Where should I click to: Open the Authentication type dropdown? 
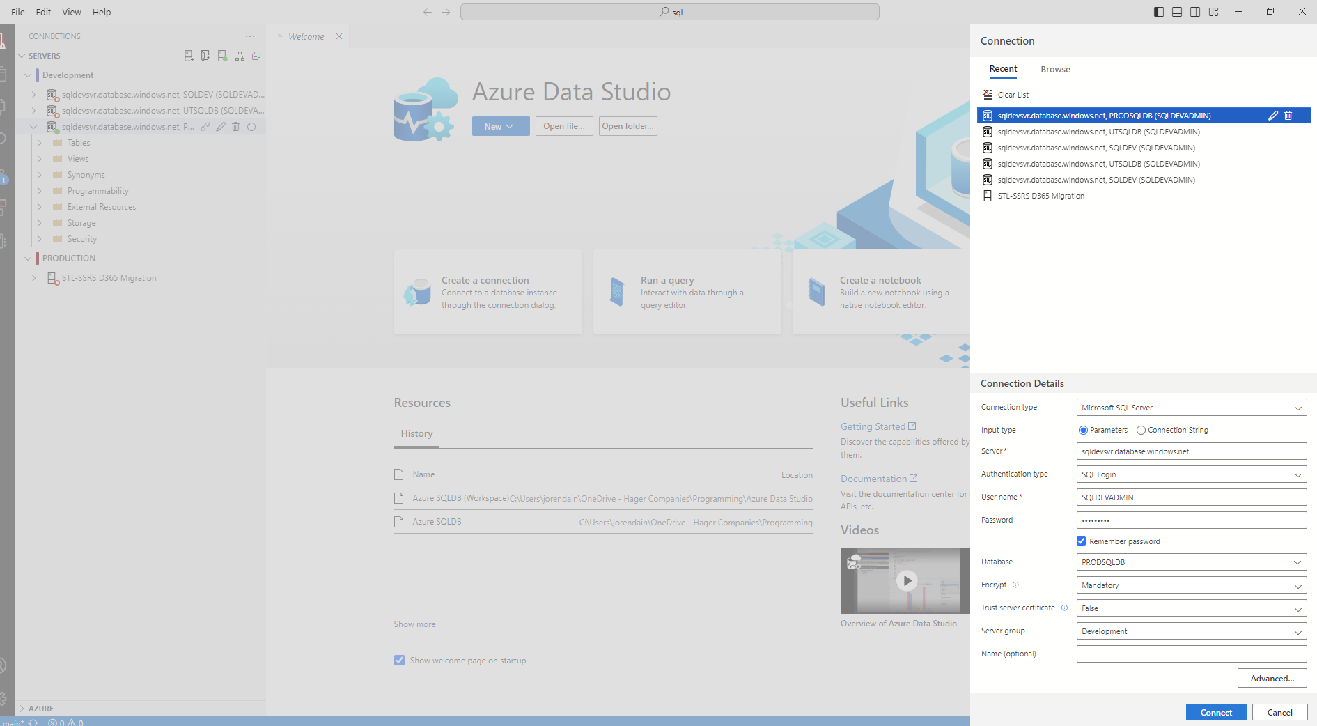coord(1192,474)
